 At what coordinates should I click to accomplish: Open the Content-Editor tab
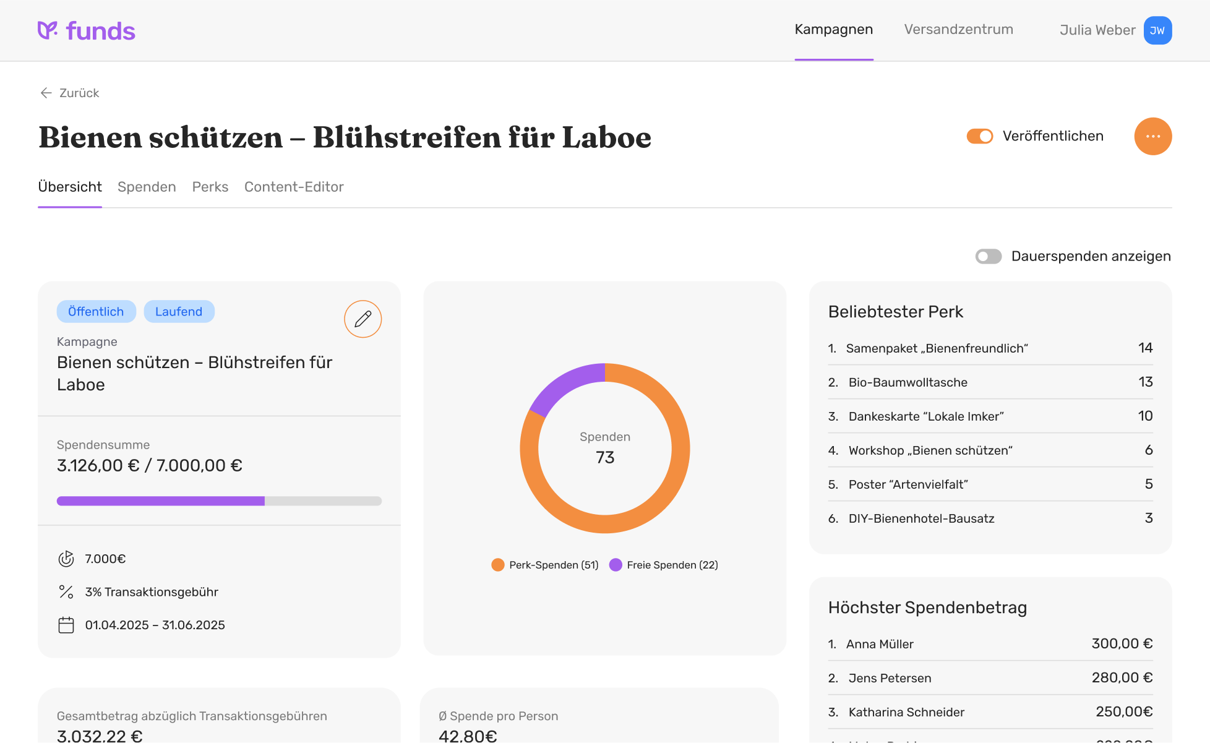(x=294, y=187)
